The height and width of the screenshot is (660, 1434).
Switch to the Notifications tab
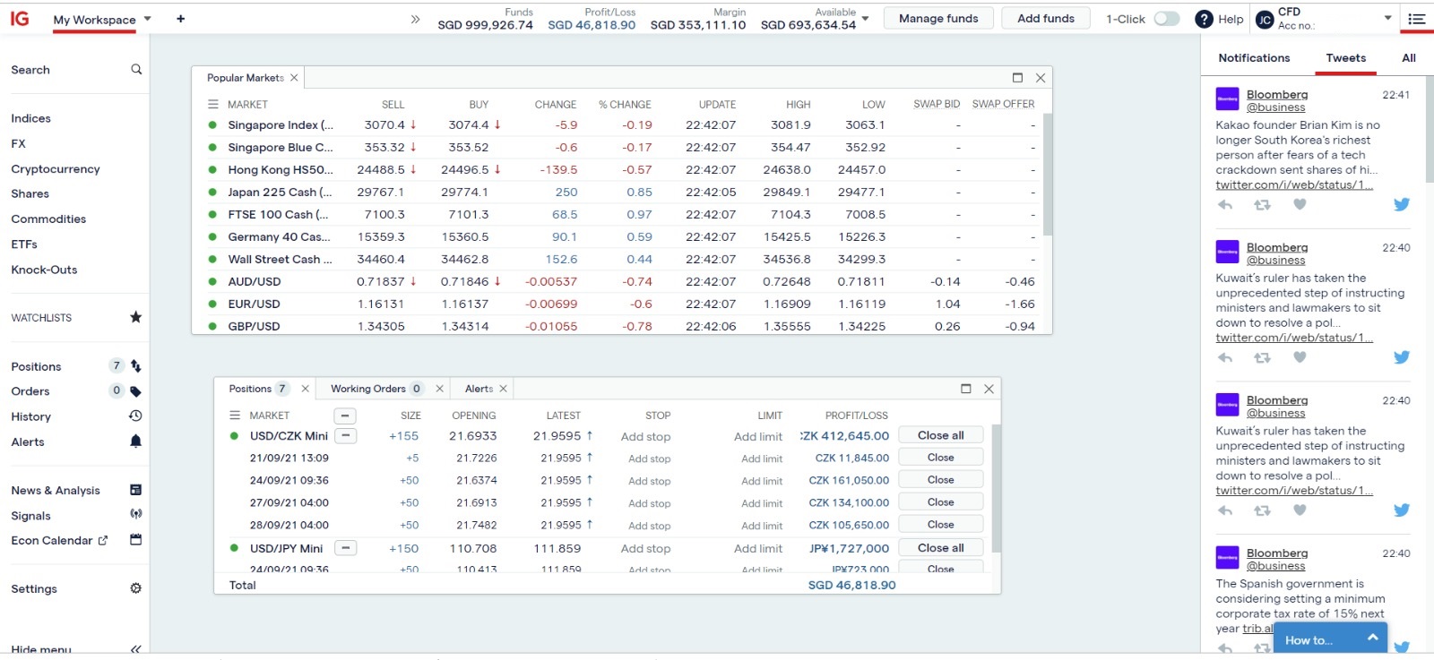[x=1254, y=58]
